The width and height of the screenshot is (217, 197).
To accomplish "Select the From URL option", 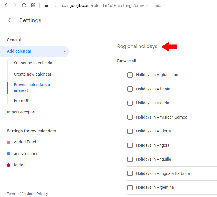I will coord(23,101).
